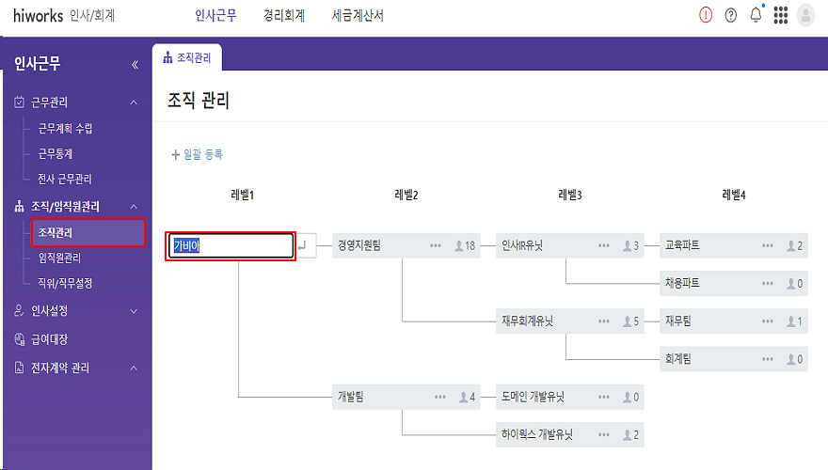Click the user profile avatar
828x470 pixels.
[805, 16]
